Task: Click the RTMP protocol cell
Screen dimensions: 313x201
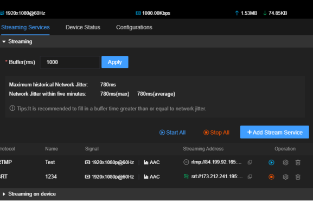Action: (x=6, y=162)
